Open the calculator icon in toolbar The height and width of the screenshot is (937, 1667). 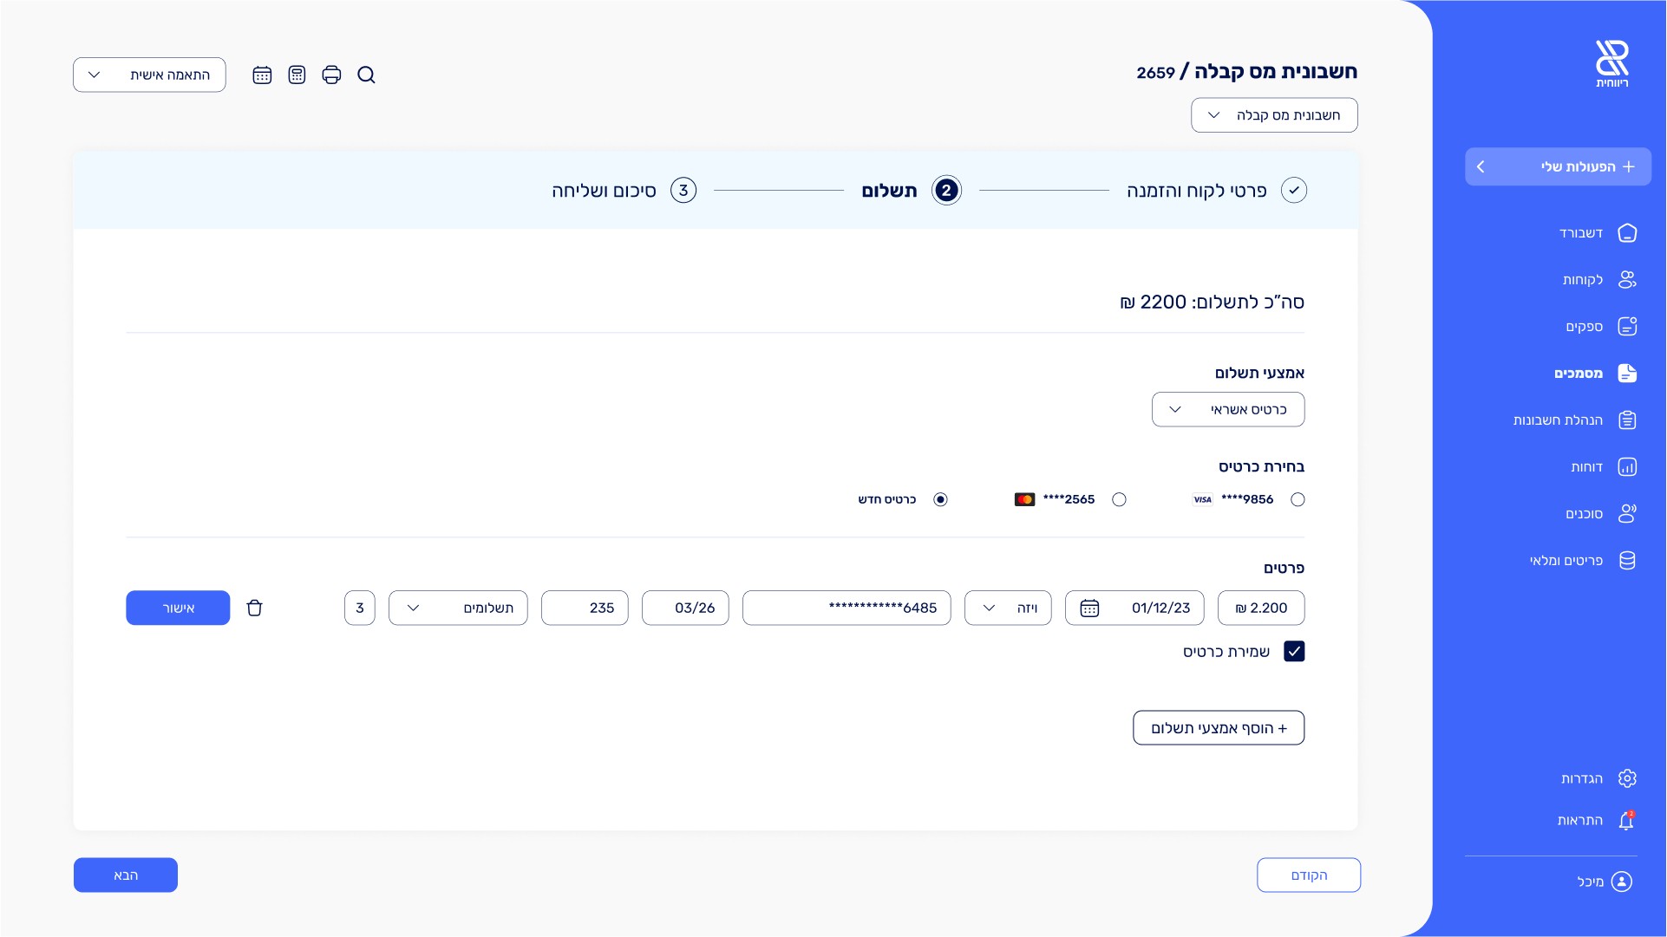(x=297, y=75)
